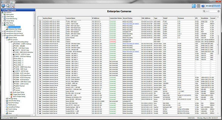Viewport: 222px width, 120px height.
Task: Open the Live view monitor page
Action: [3, 5]
